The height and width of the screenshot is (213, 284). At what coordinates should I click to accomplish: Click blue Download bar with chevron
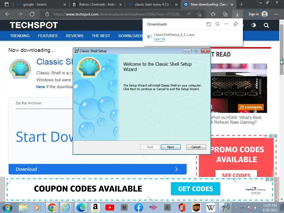97,169
